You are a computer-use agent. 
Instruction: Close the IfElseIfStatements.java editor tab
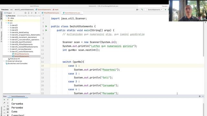pos(60,13)
